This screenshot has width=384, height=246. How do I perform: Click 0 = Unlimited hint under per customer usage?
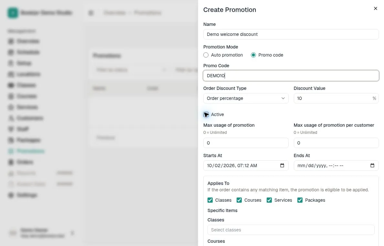305,132
